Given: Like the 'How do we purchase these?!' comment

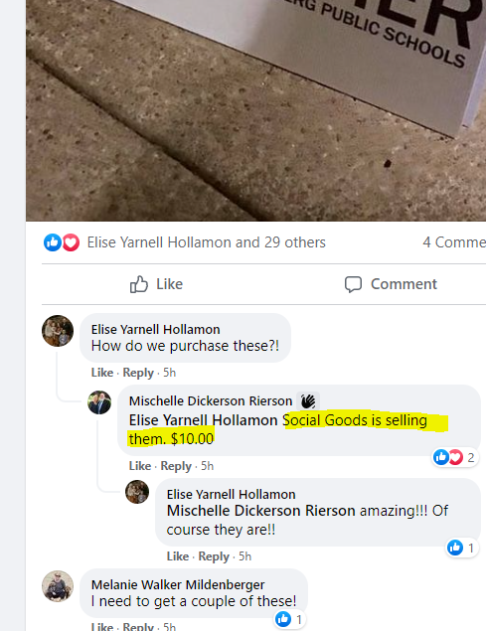Looking at the screenshot, I should [x=101, y=373].
